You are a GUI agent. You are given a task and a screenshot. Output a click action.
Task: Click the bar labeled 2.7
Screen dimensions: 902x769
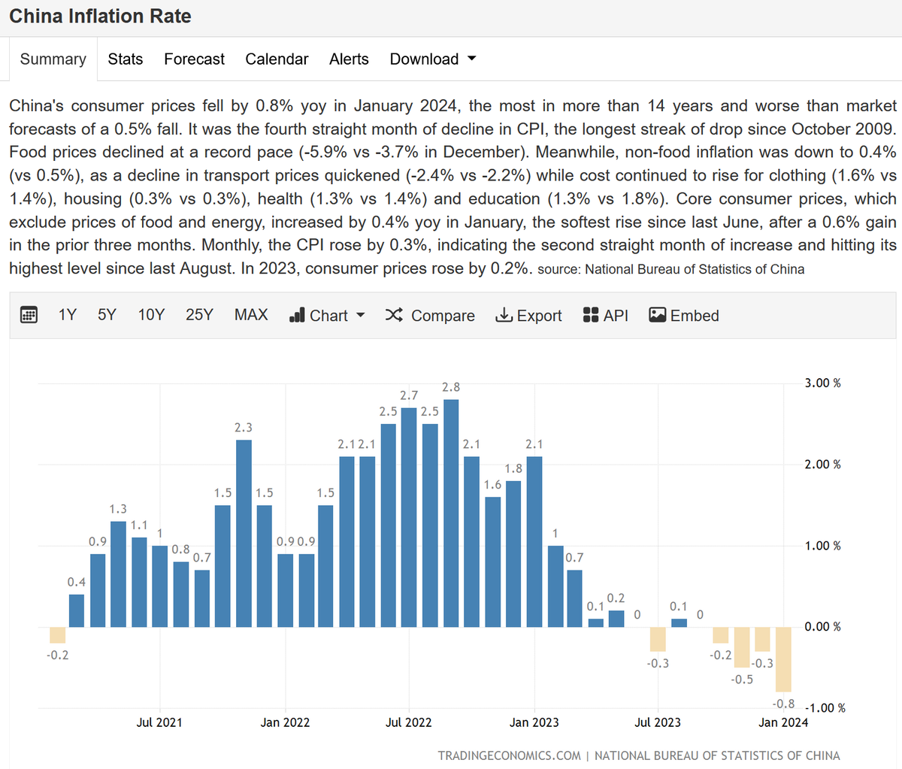coord(409,517)
